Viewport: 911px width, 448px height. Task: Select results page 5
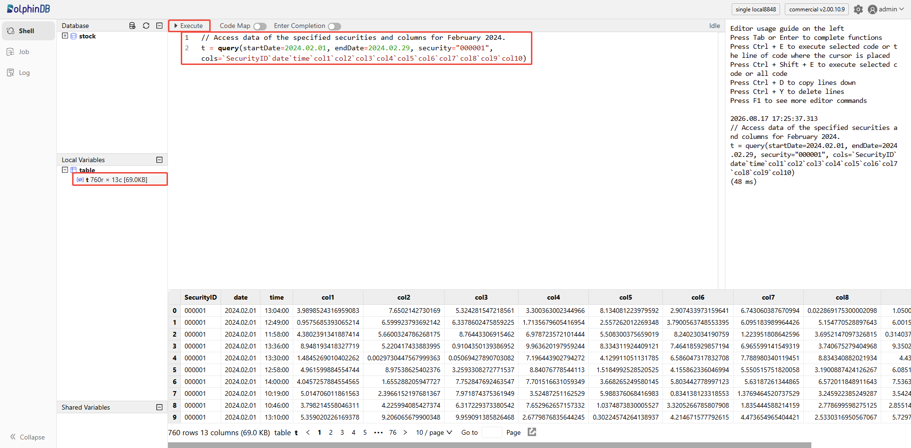(x=365, y=432)
